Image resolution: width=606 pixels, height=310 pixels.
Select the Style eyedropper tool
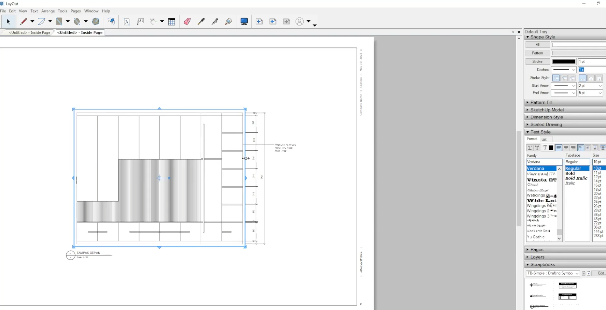point(201,21)
